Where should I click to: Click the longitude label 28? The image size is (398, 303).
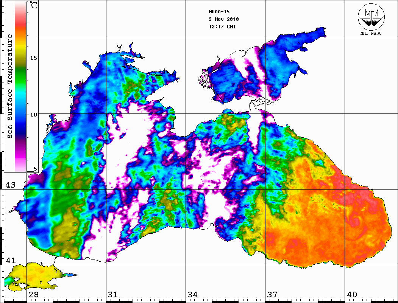click(33, 295)
